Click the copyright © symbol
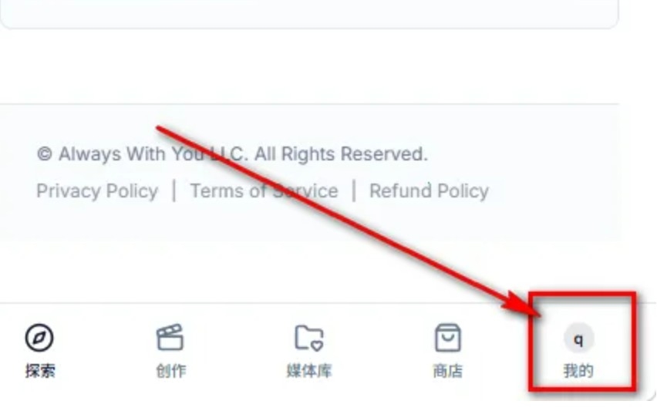The height and width of the screenshot is (411, 657). click(x=45, y=154)
